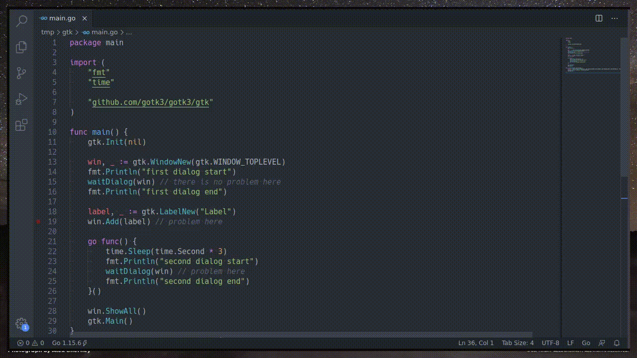Expand the breadcrumb ellipsis symbol list
The width and height of the screenshot is (637, 358).
click(129, 32)
